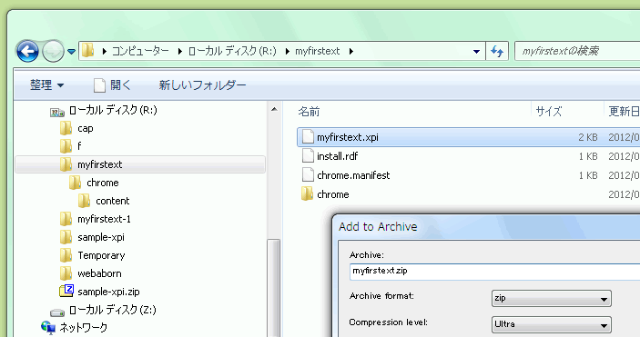Screen dimensions: 640x337
Task: Expand the arrow after ローカル ディスク (R:) breadcrumb
Action: pyautogui.click(x=287, y=52)
